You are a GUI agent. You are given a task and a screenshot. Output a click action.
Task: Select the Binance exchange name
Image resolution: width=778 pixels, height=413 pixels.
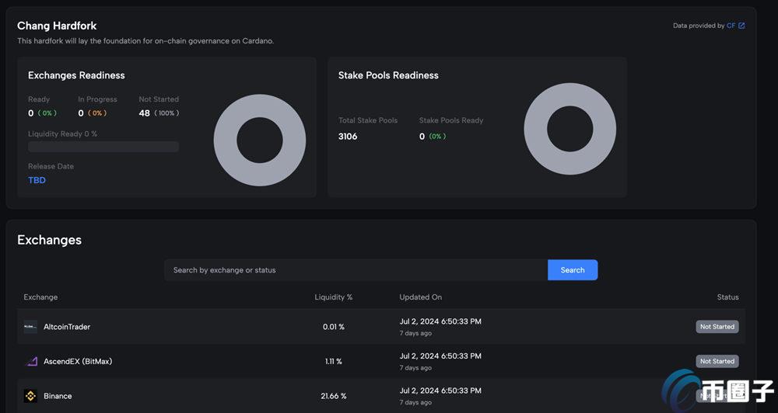[58, 396]
